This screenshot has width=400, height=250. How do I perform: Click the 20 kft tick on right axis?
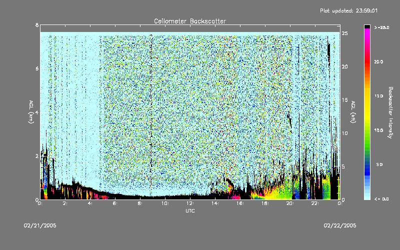(x=345, y=66)
